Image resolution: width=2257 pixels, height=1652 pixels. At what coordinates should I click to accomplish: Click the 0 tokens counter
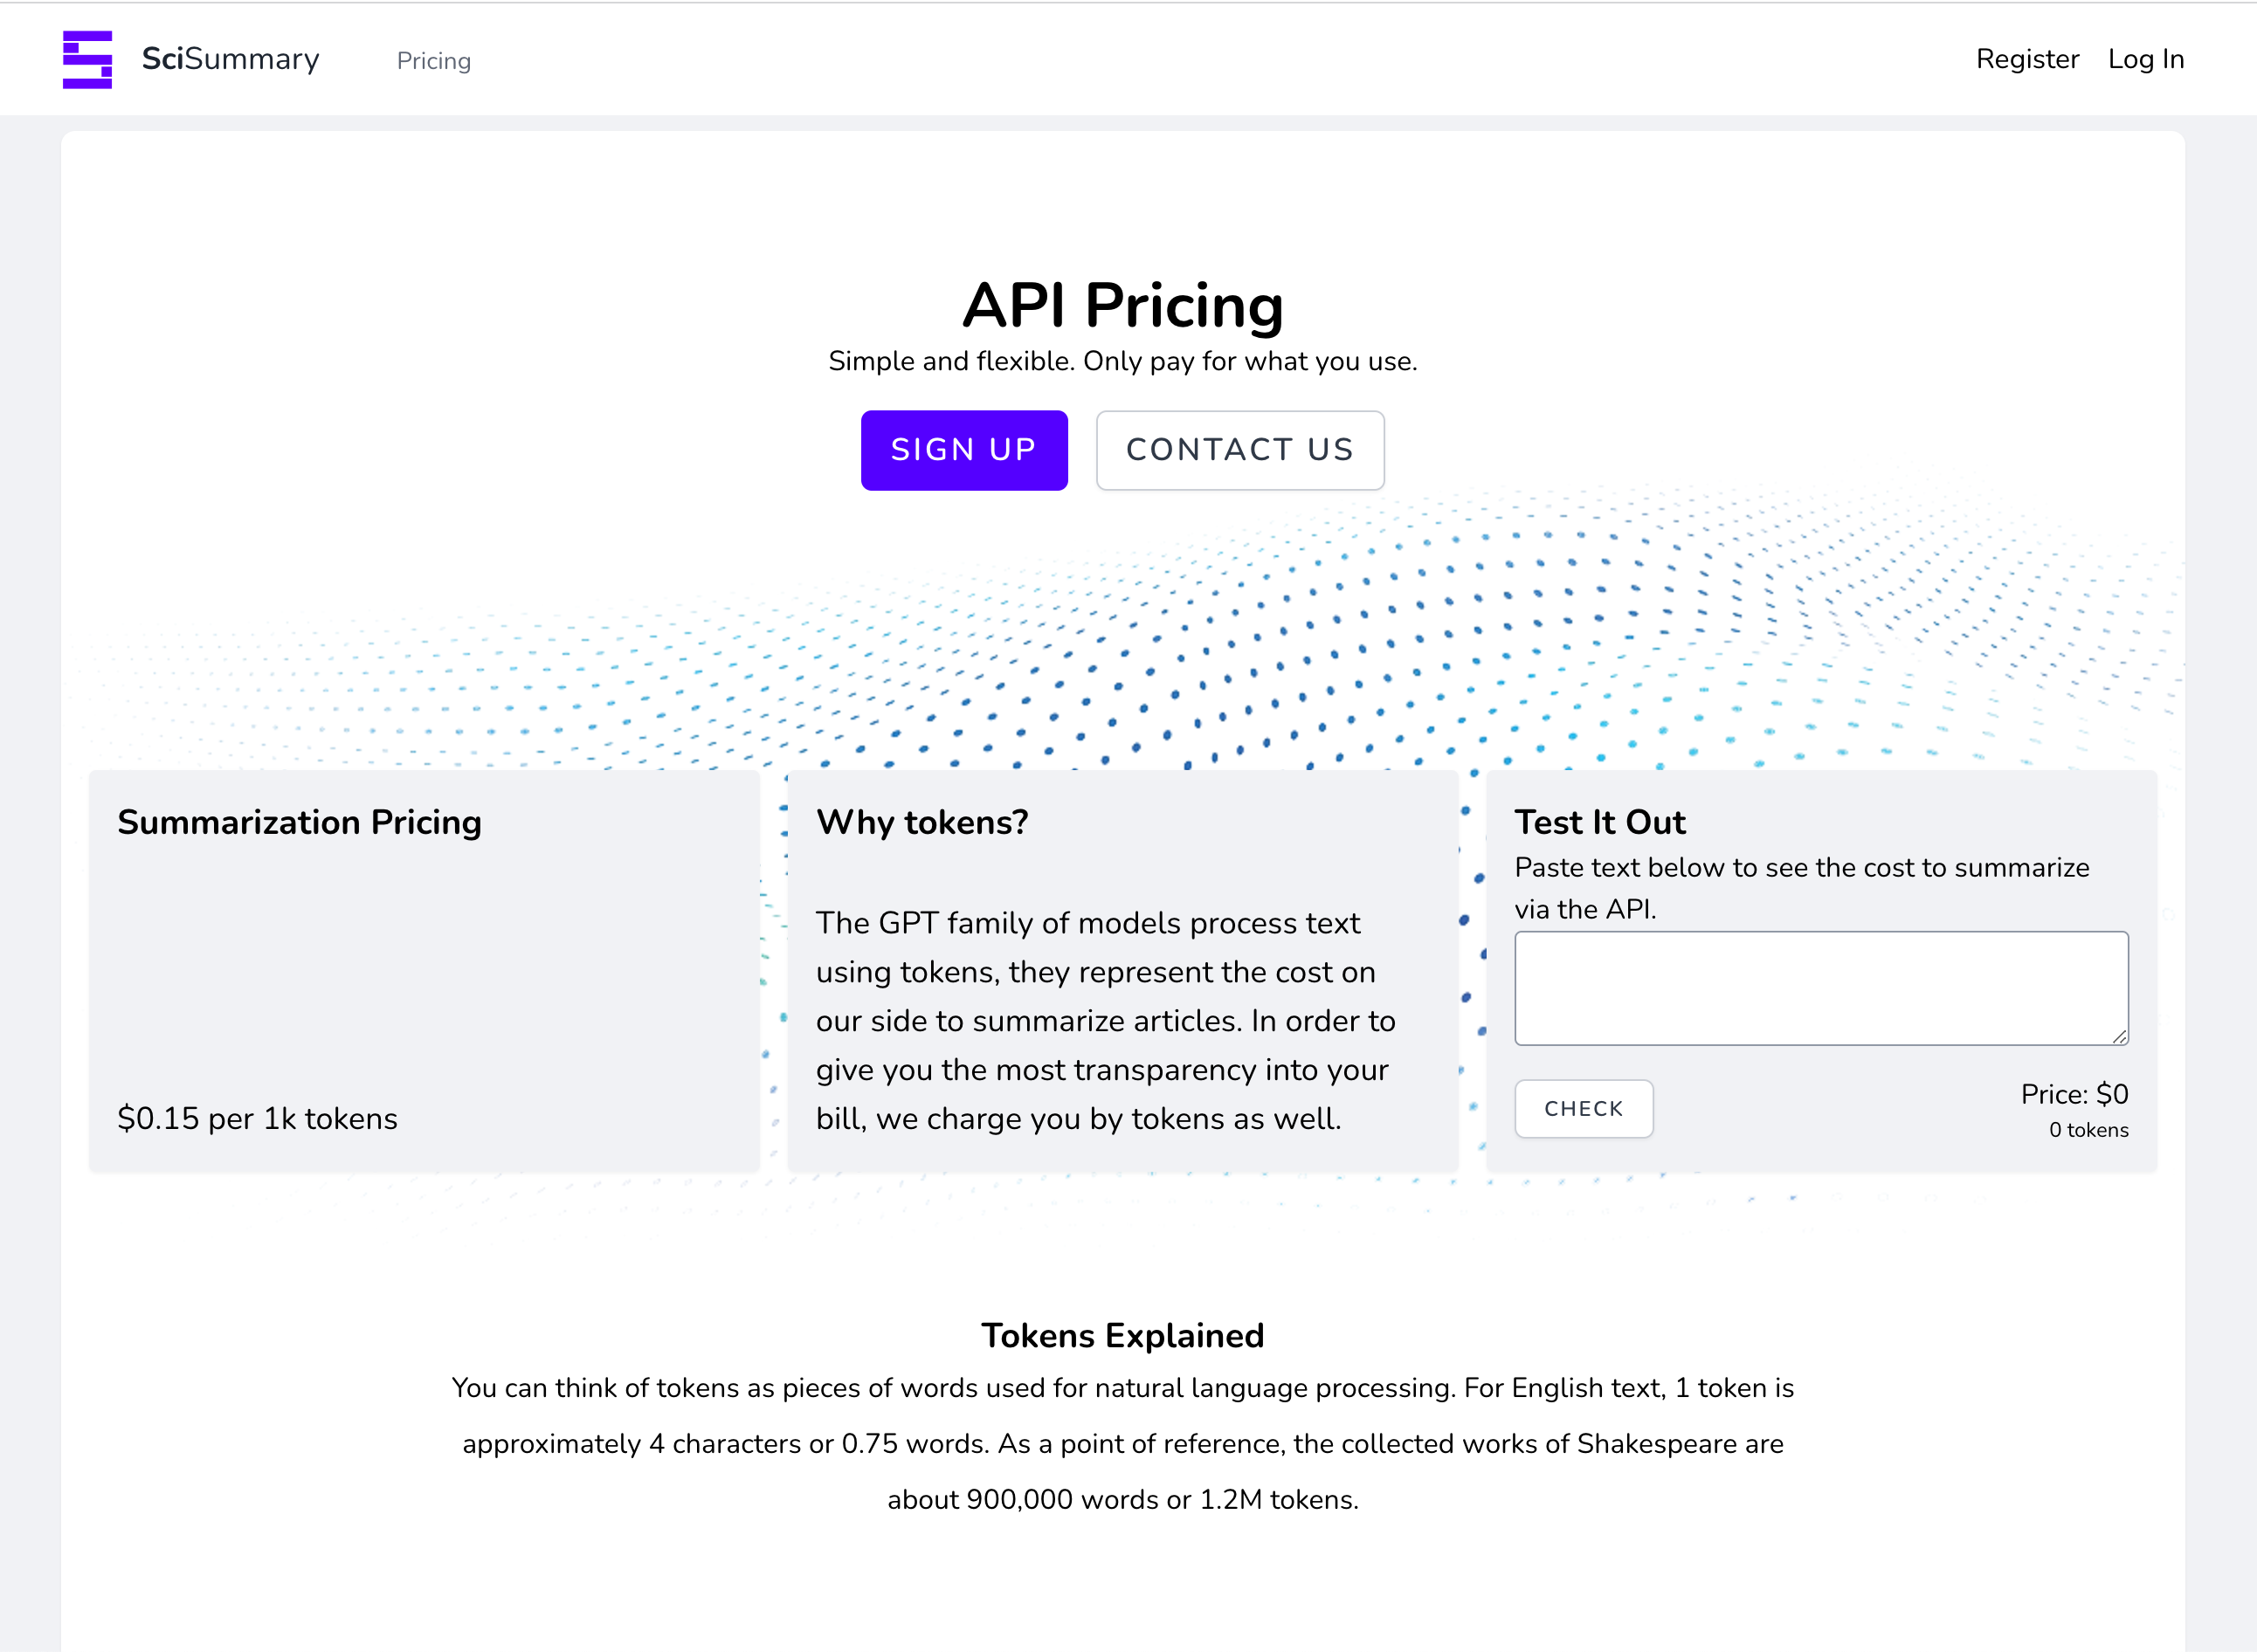(2088, 1130)
